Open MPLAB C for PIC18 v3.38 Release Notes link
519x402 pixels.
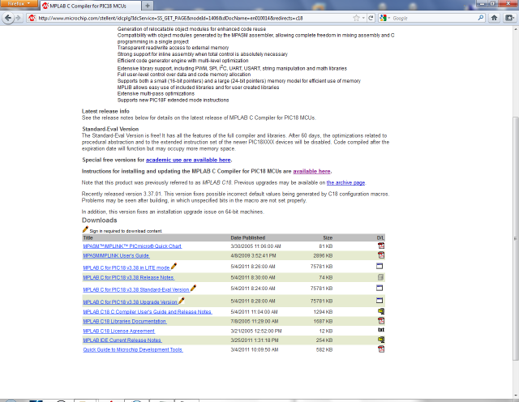click(128, 278)
